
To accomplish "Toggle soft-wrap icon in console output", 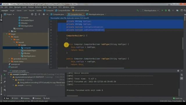I will click(182, 75).
